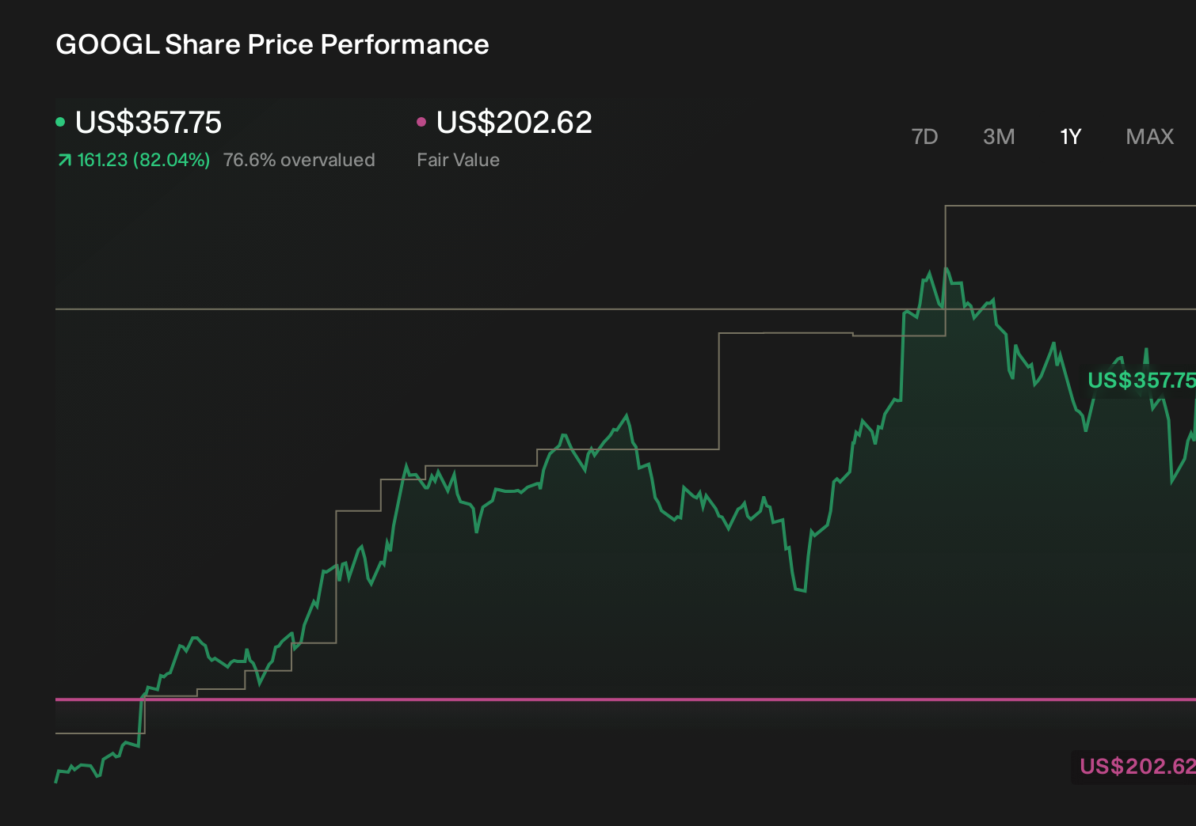Click the 76.6% overvalued label
Viewport: 1196px width, 826px height.
[x=299, y=160]
